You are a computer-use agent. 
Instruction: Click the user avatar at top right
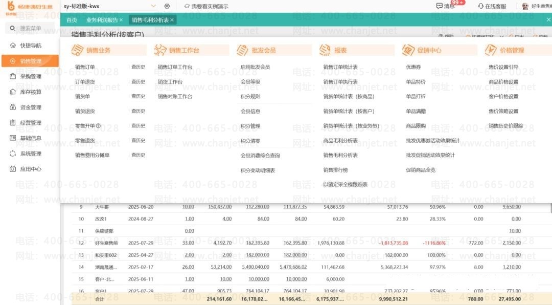coord(525,6)
